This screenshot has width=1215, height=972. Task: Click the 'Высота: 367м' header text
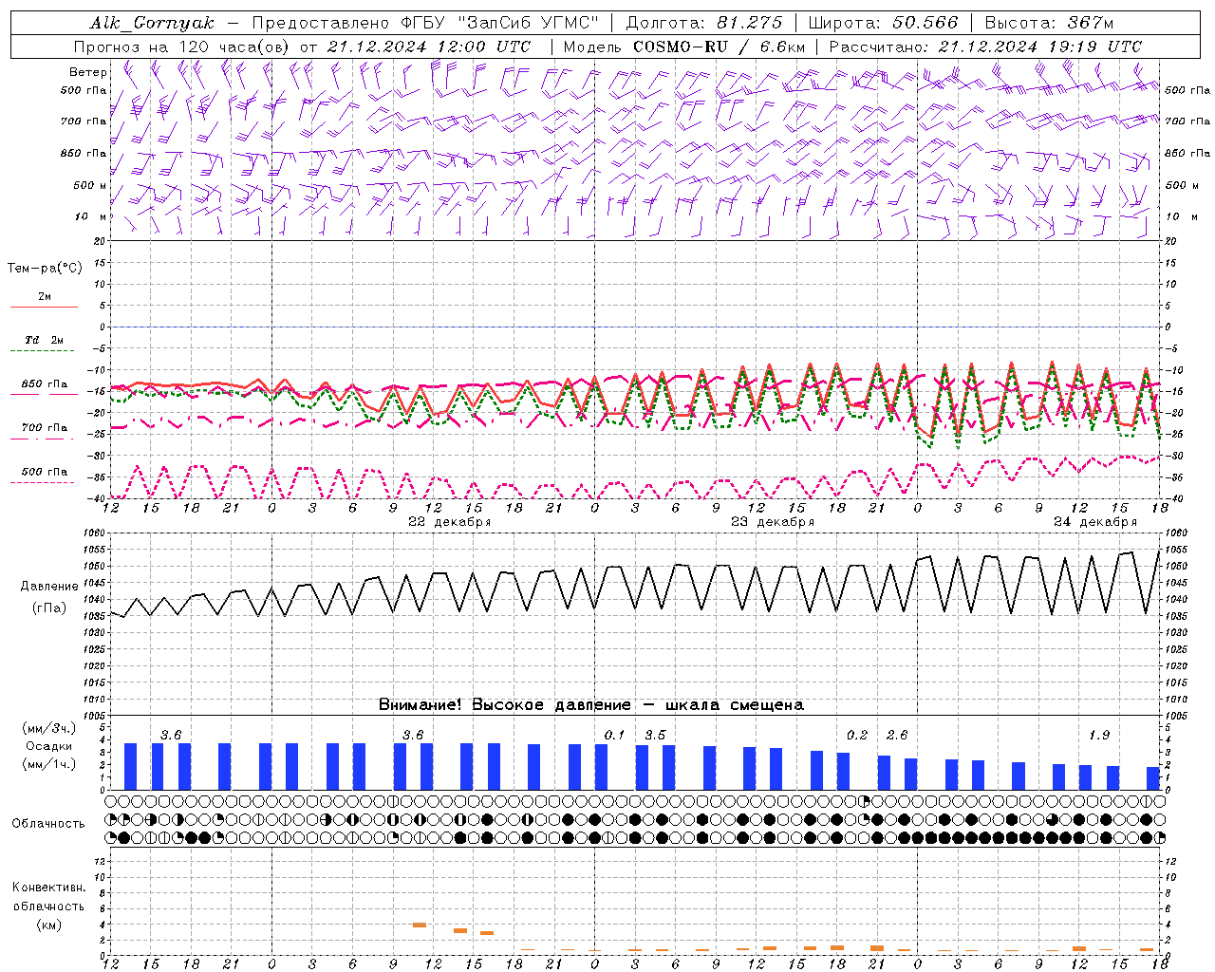pos(1049,23)
